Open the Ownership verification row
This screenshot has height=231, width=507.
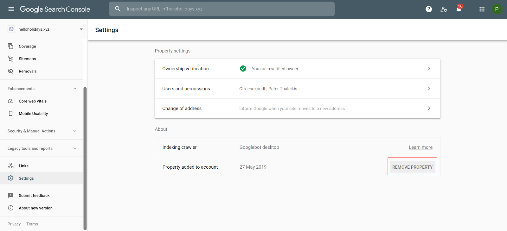[297, 69]
